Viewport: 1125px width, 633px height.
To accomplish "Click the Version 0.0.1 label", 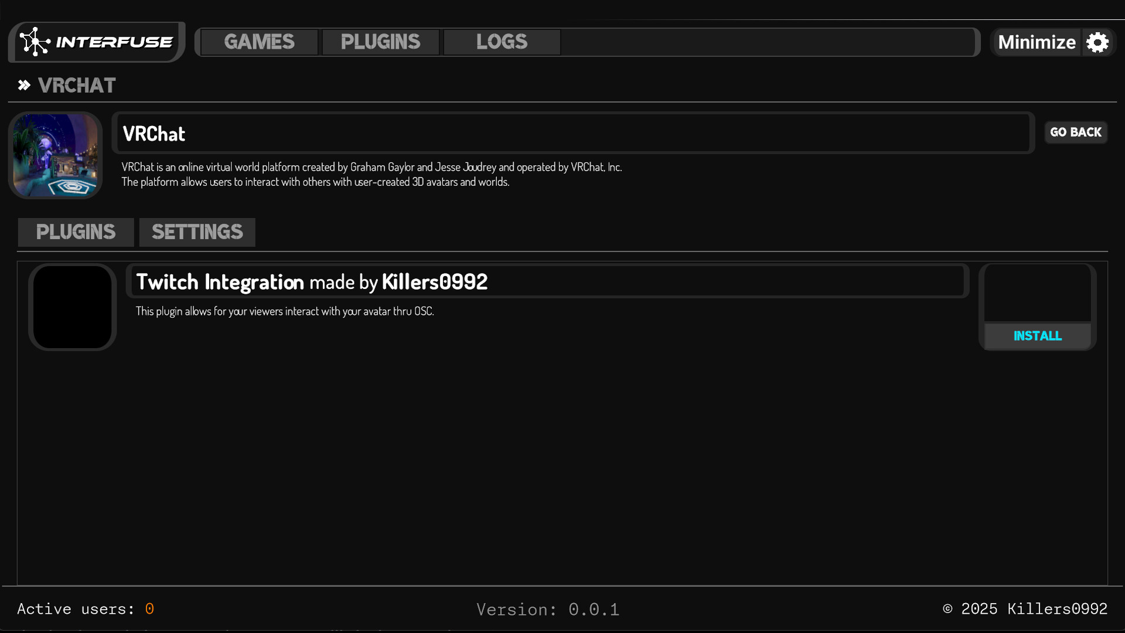I will [548, 609].
